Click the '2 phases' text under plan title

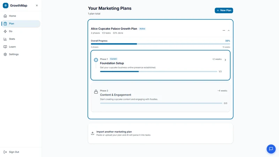(95, 33)
